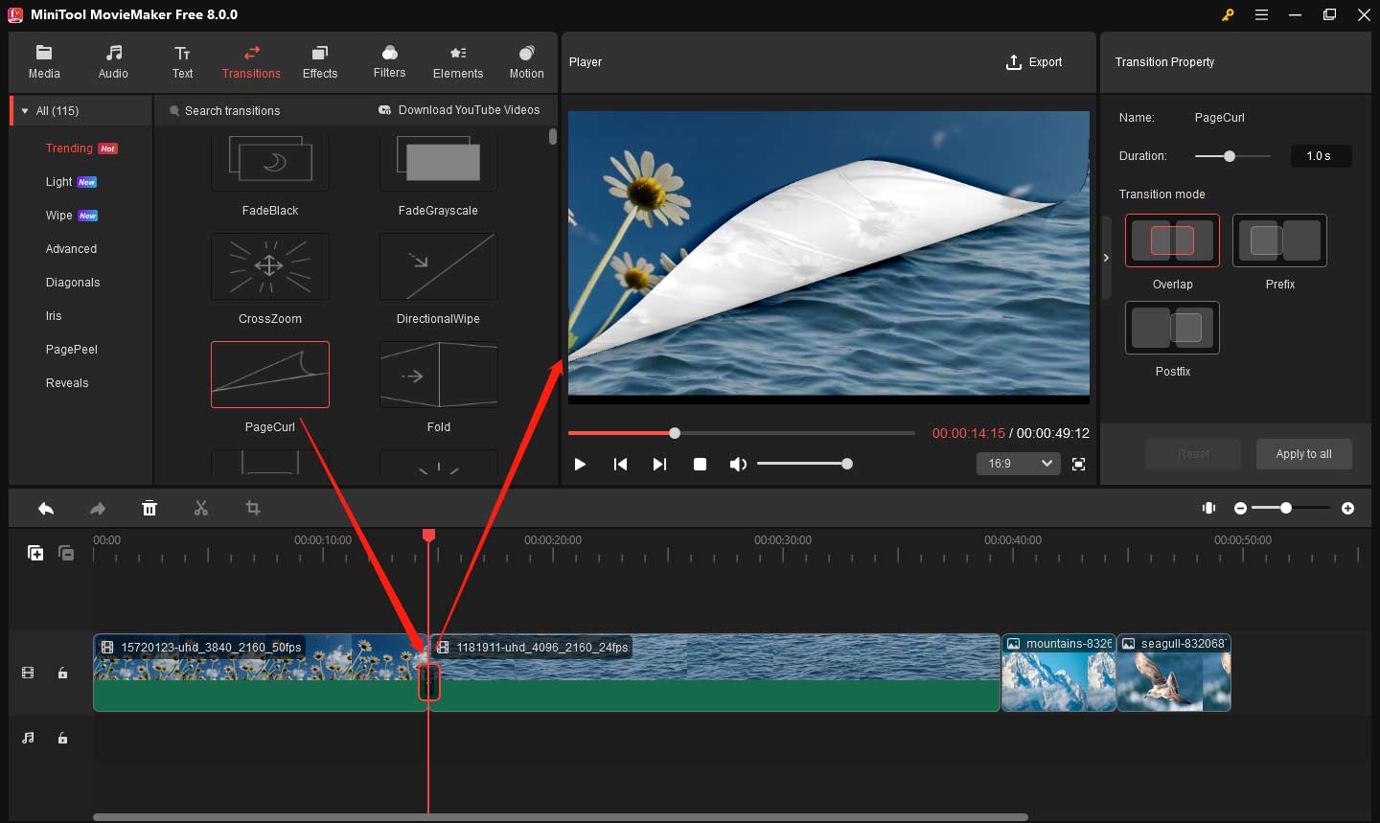
Task: Zoom in timeline with plus icon
Action: (x=1348, y=508)
